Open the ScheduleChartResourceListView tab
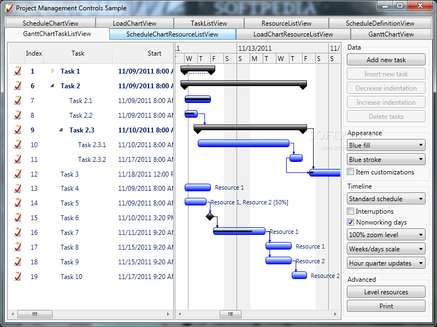The height and width of the screenshot is (327, 437). 173,34
